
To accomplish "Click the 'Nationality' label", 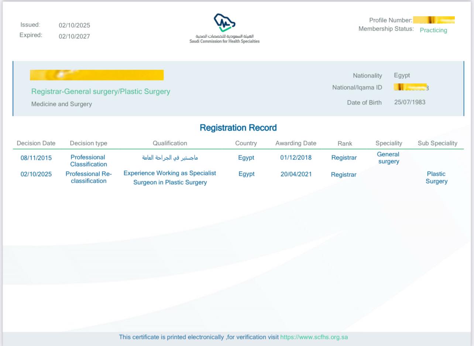I will [367, 76].
